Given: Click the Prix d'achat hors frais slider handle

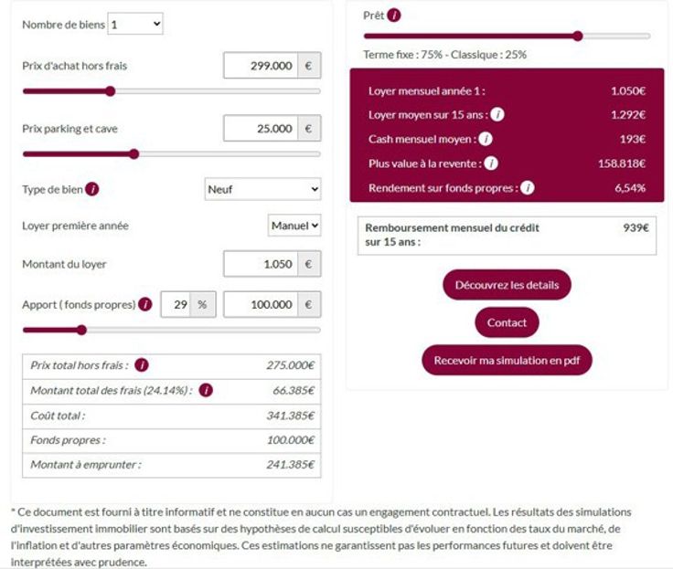Looking at the screenshot, I should click(111, 91).
